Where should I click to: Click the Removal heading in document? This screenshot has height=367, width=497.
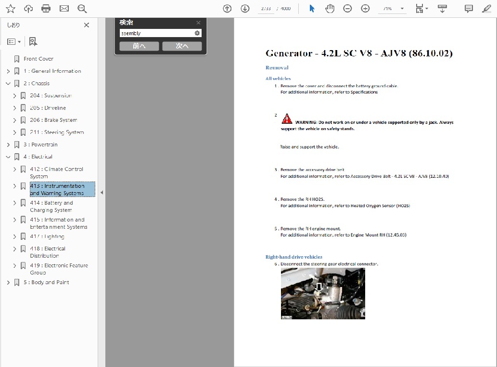tap(277, 67)
